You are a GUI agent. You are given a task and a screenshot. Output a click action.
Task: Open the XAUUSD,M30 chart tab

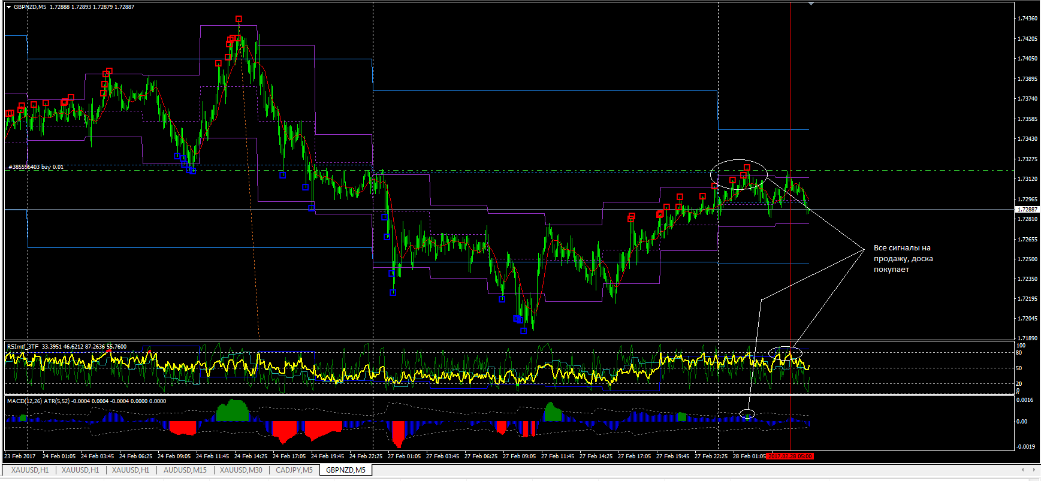coord(241,470)
